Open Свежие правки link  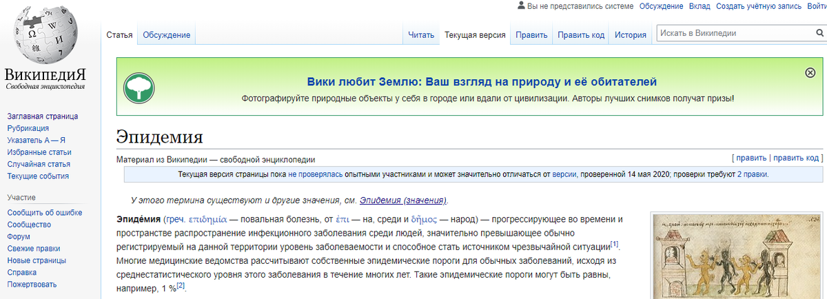(x=33, y=249)
